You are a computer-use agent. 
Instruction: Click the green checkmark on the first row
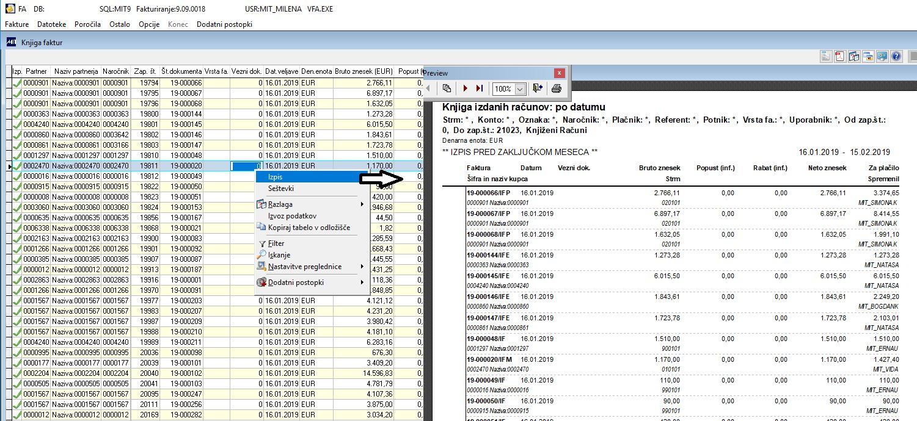pyautogui.click(x=18, y=82)
